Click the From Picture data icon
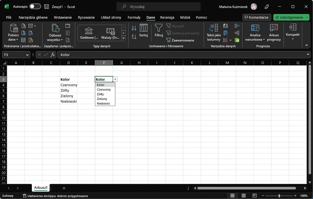The height and width of the screenshot is (199, 313). tap(31, 26)
